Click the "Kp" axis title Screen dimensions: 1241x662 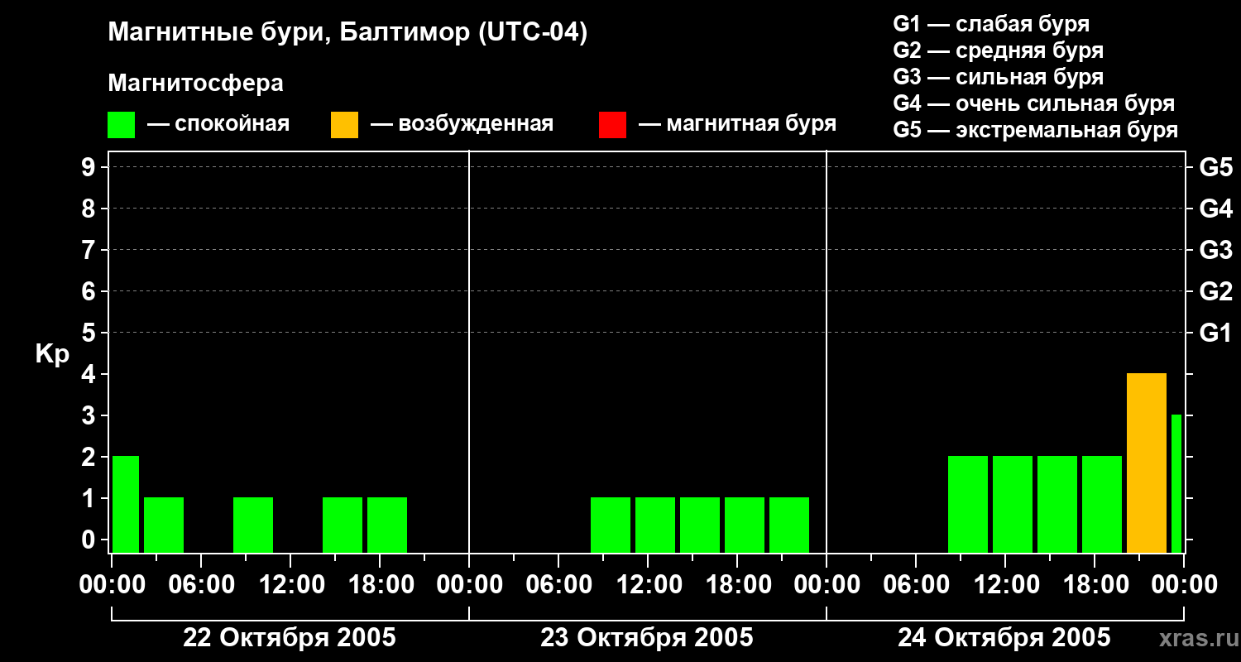52,354
